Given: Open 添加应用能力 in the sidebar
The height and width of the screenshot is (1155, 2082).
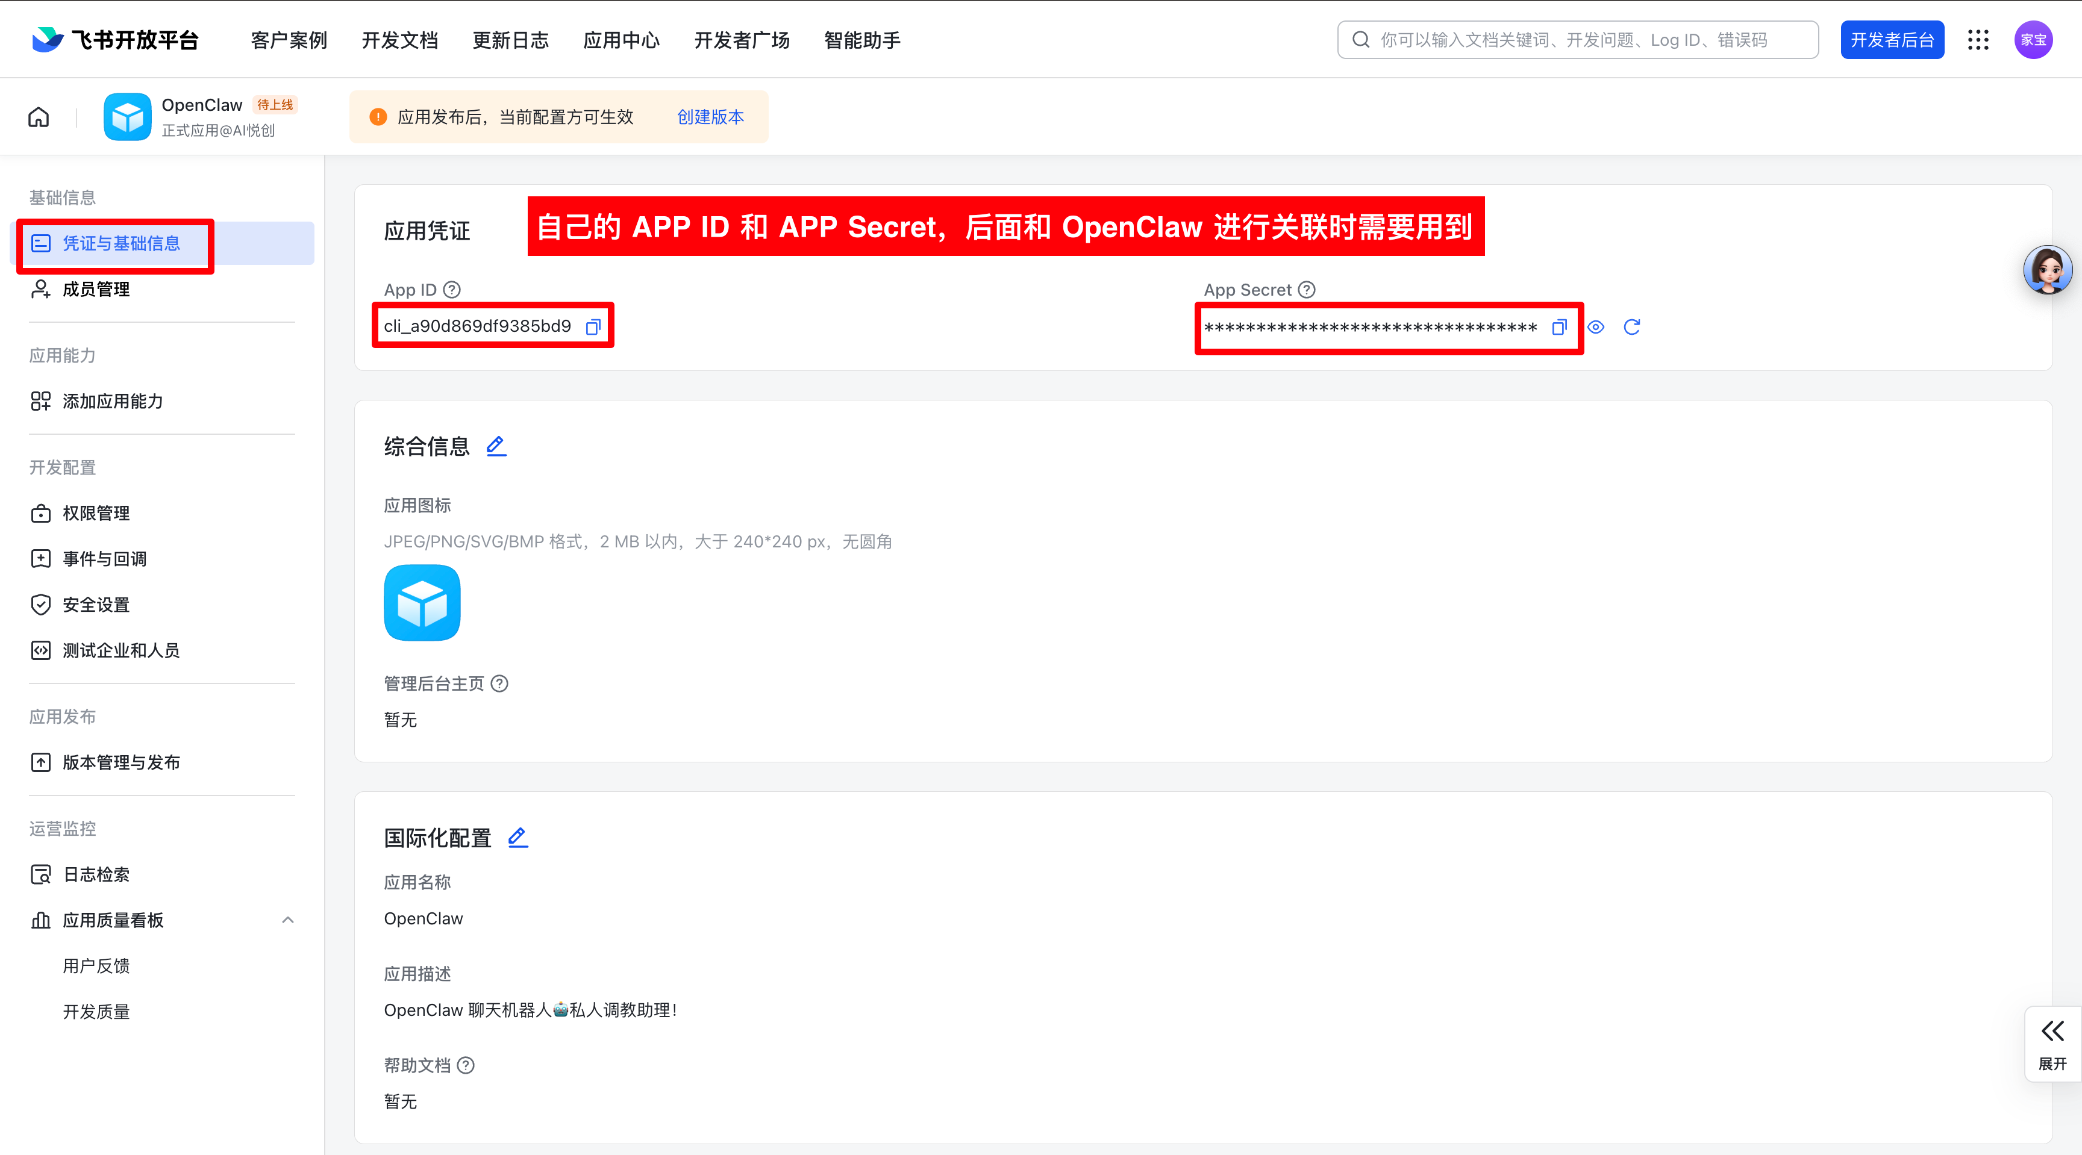Looking at the screenshot, I should 163,402.
